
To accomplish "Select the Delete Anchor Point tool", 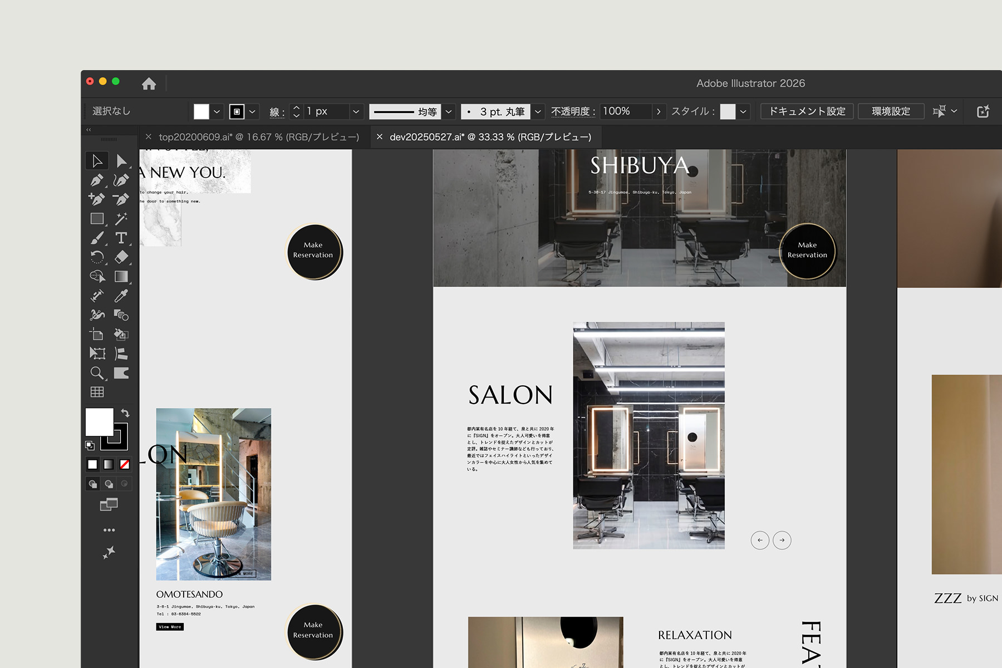I will coord(121,199).
